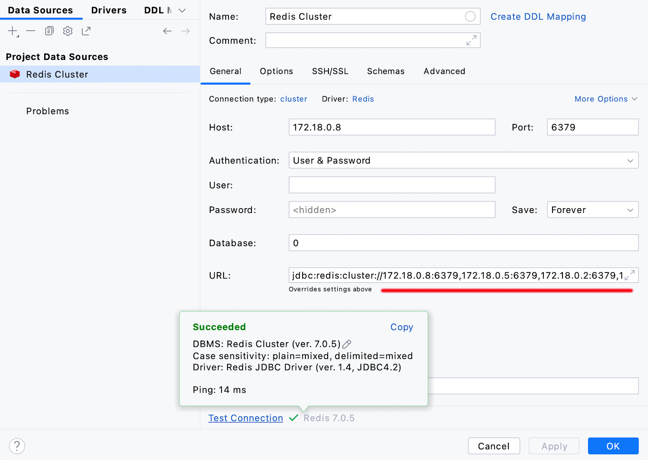The height and width of the screenshot is (460, 648).
Task: Click into the Host input field
Action: click(x=391, y=127)
